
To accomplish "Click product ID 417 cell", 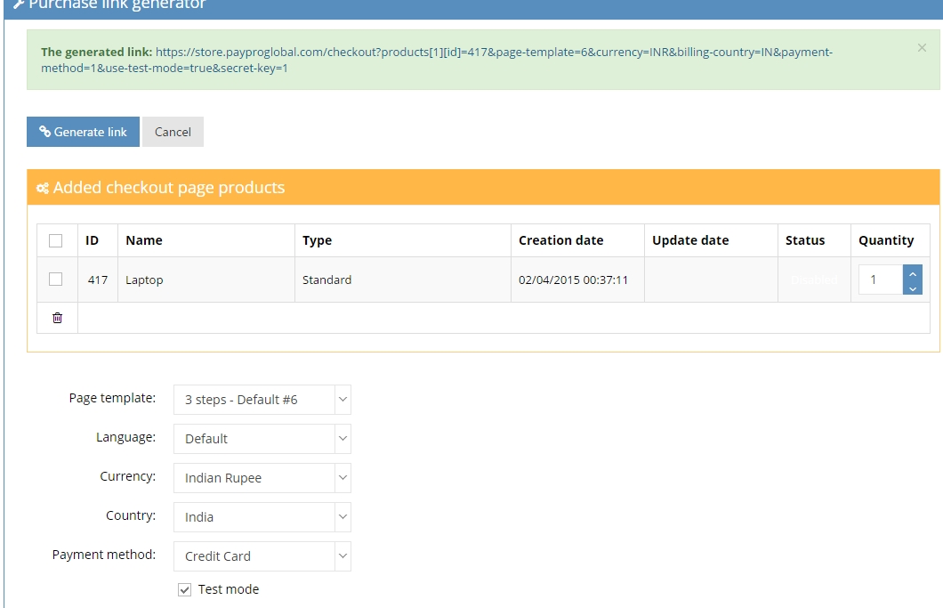I will 98,280.
